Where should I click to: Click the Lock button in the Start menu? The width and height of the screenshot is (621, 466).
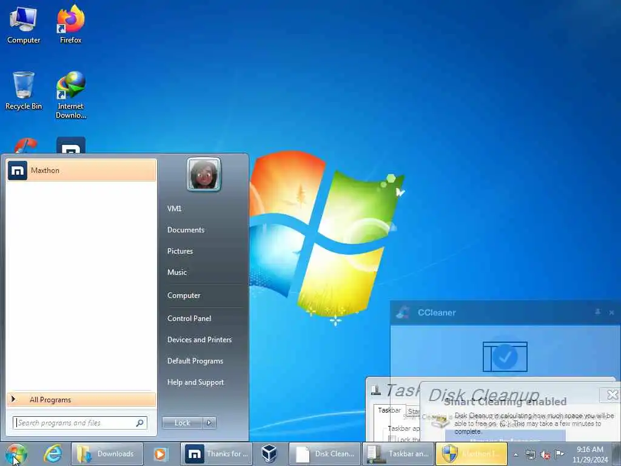tap(182, 423)
